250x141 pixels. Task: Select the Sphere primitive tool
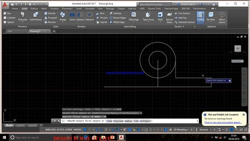(x=9, y=22)
